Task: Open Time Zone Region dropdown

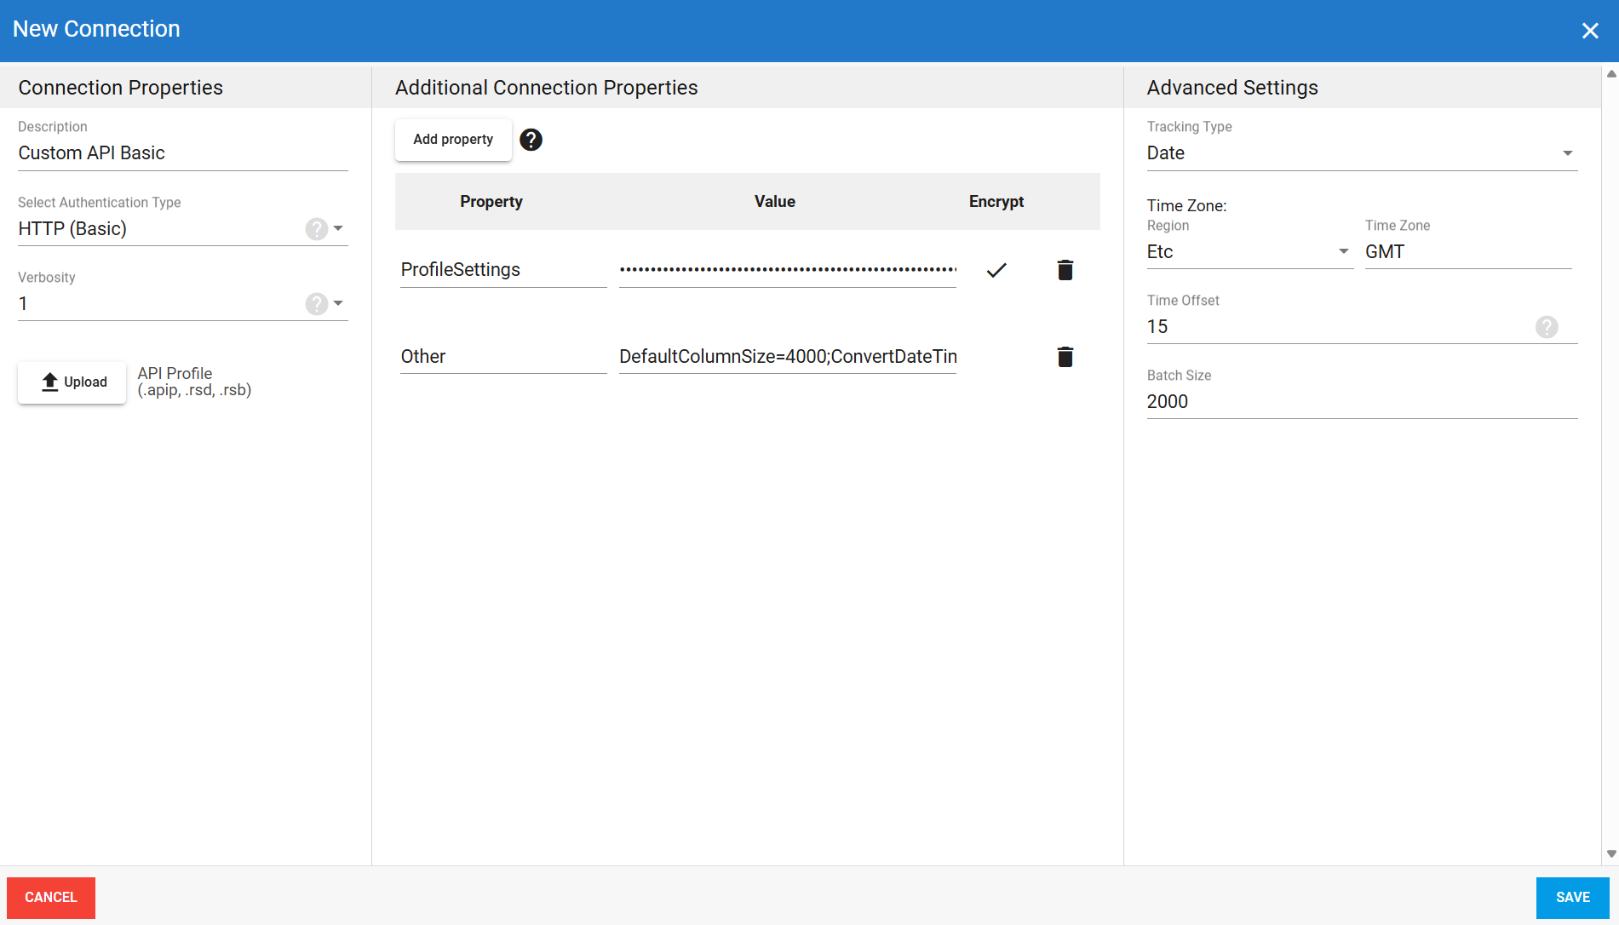Action: pyautogui.click(x=1249, y=252)
